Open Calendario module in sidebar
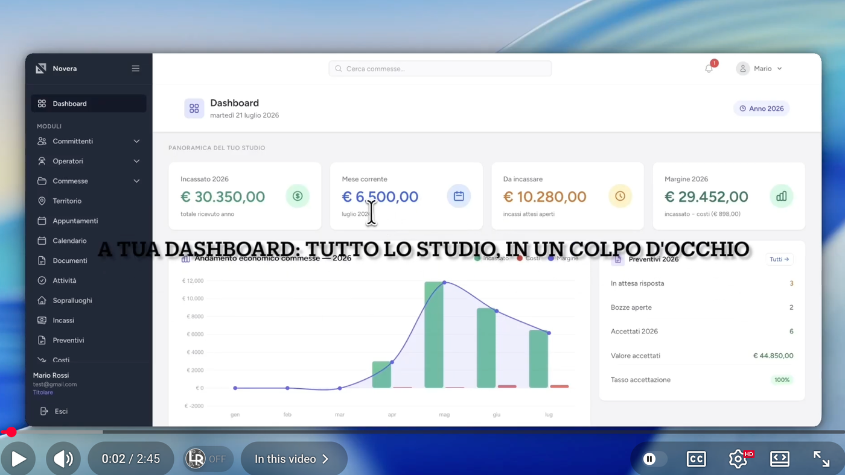Image resolution: width=845 pixels, height=475 pixels. coord(89,241)
